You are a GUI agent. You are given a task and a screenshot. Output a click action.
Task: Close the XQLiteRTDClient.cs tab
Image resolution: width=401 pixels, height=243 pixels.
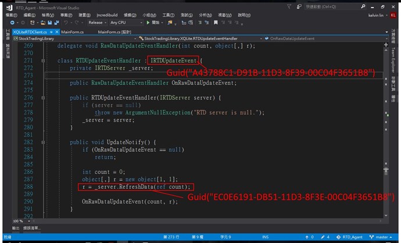tap(55, 31)
